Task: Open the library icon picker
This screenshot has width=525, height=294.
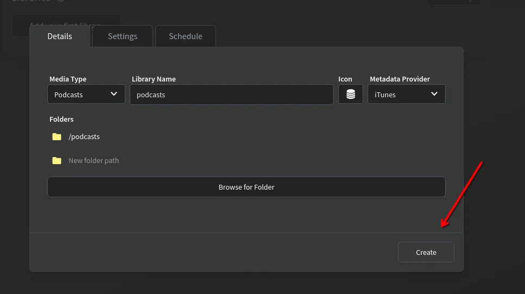Action: point(350,95)
